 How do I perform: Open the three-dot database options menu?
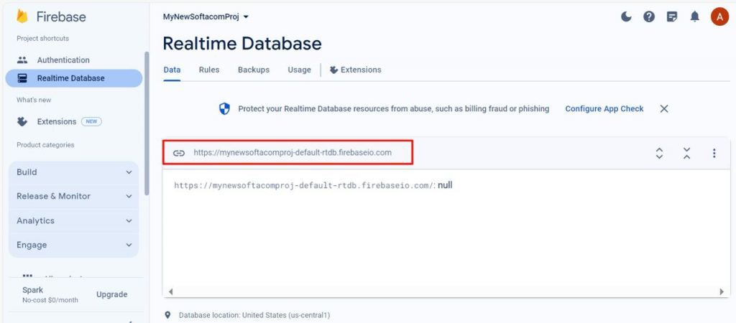point(714,153)
